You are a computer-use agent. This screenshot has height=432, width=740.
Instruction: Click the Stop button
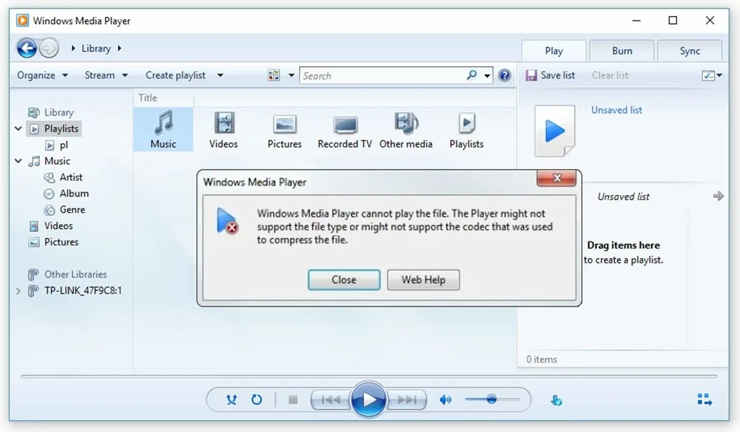[293, 400]
